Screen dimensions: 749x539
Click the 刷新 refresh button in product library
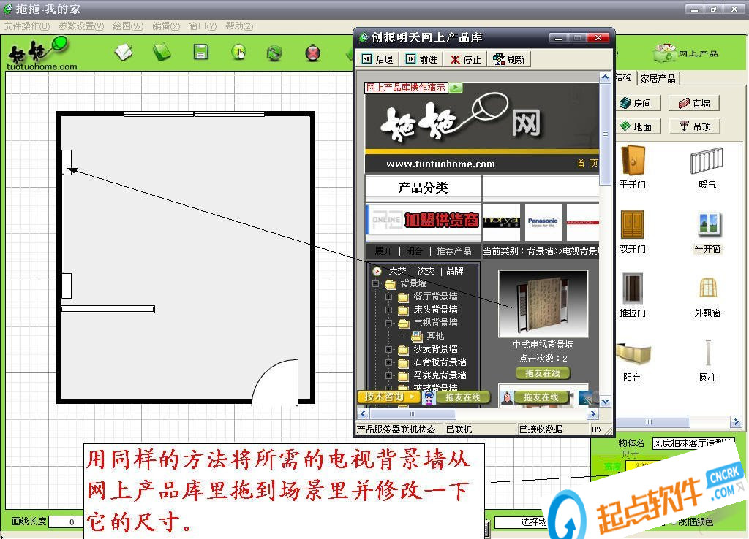click(x=509, y=59)
